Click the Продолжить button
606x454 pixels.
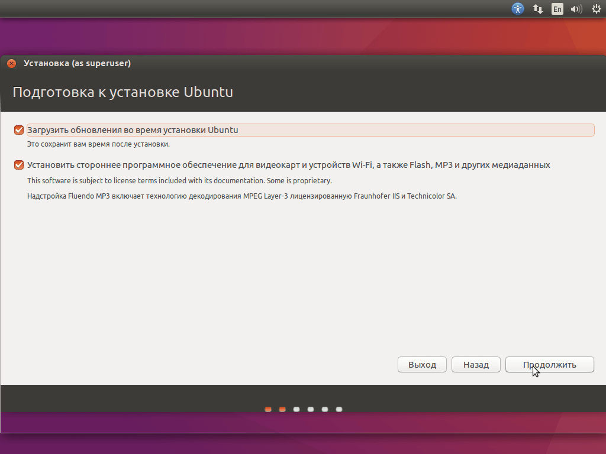pos(550,364)
